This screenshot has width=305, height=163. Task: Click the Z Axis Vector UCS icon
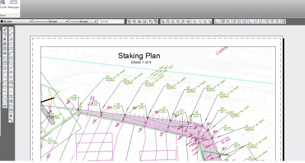coord(256,21)
